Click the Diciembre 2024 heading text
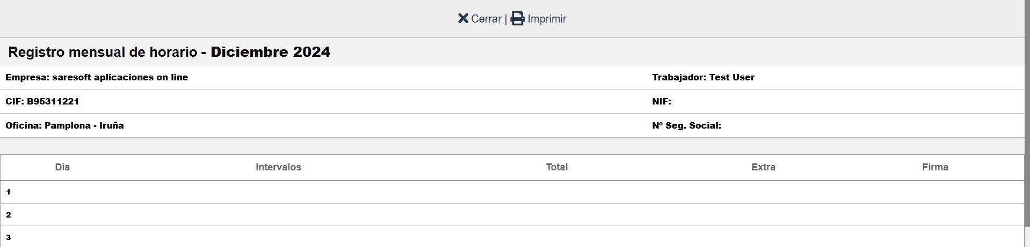Image resolution: width=1030 pixels, height=247 pixels. (x=270, y=52)
